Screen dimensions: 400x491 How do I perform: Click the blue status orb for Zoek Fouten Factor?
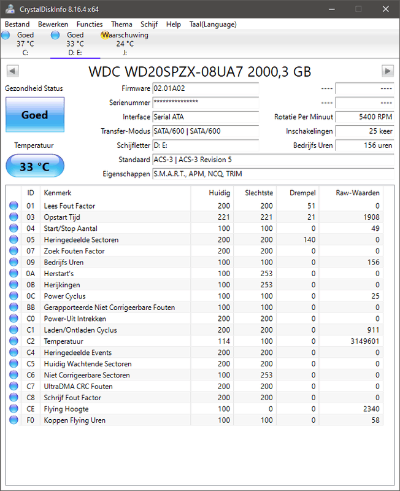(x=13, y=251)
